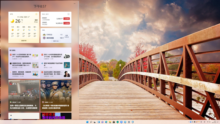
Task: Open the US stock market close story
Action: pyautogui.click(x=24, y=65)
